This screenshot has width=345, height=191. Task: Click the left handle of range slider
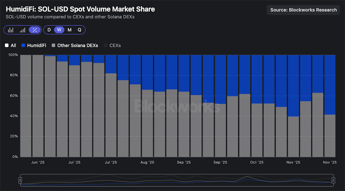point(20,180)
